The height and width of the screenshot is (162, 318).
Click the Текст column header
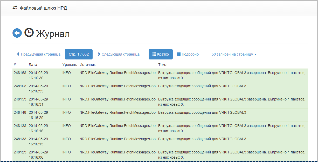coord(163,65)
